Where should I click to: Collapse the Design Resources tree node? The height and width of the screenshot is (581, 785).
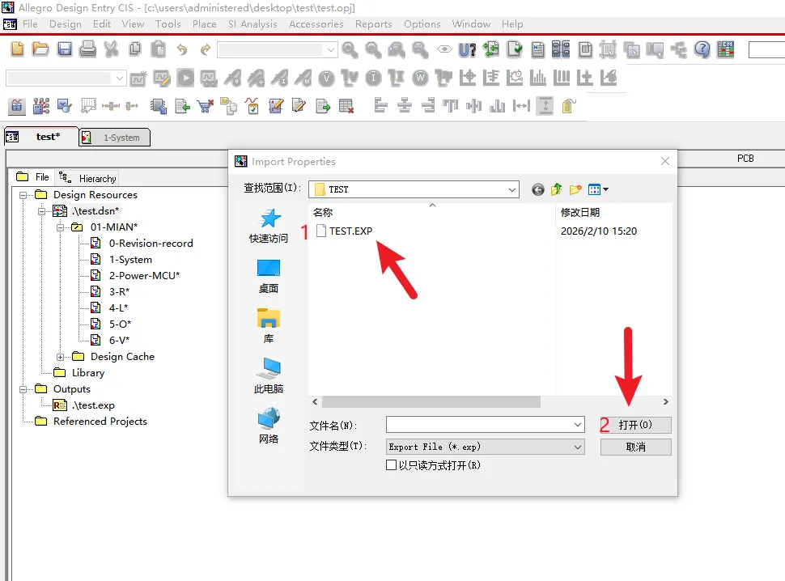coord(23,195)
